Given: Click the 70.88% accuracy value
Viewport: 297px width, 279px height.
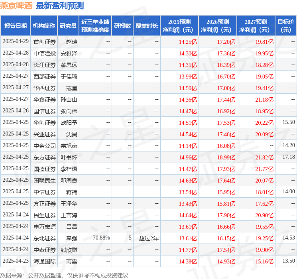Looking at the screenshot, I should 101,238.
